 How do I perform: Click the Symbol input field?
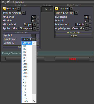[33, 35]
